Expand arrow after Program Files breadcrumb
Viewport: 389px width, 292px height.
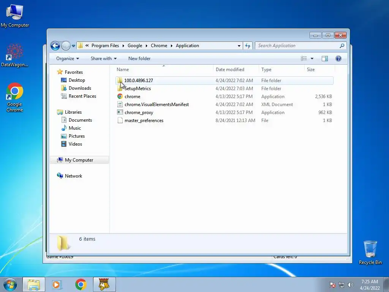click(x=123, y=46)
